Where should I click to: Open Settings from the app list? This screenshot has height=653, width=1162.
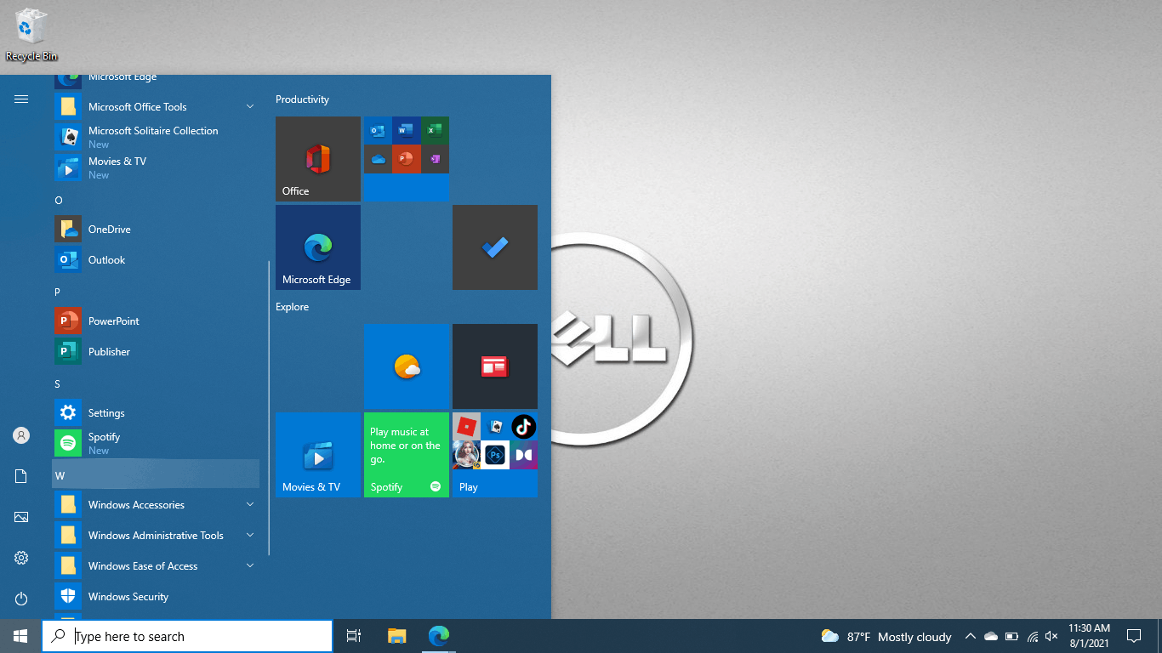156,413
